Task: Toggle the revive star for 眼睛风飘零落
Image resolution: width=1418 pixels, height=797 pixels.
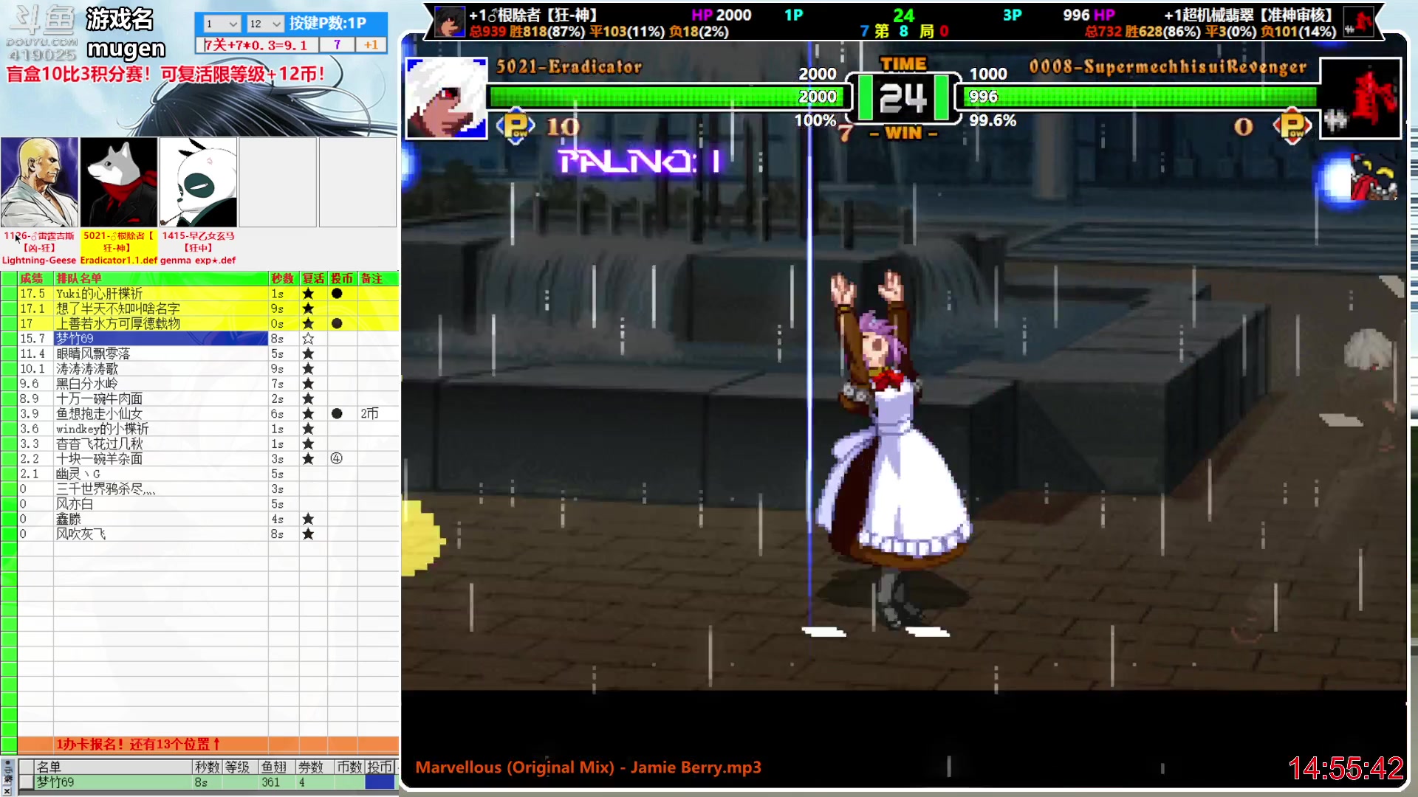Action: point(308,353)
